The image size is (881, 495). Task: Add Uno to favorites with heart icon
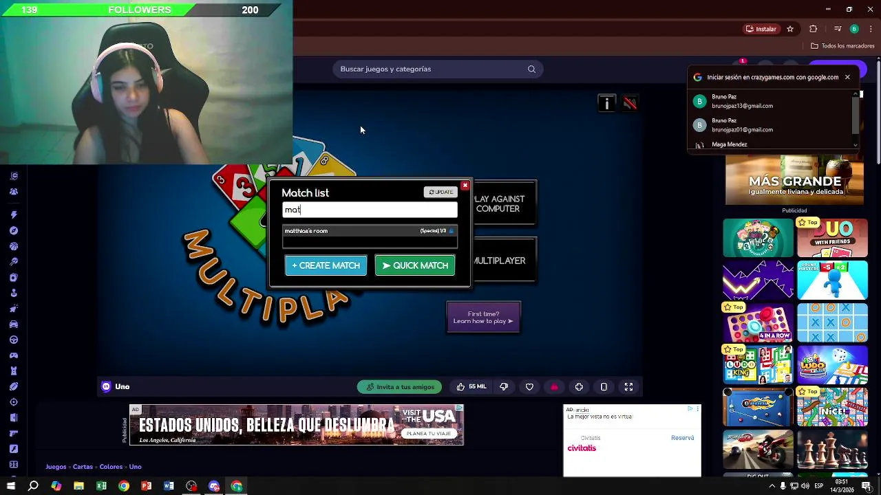point(529,387)
